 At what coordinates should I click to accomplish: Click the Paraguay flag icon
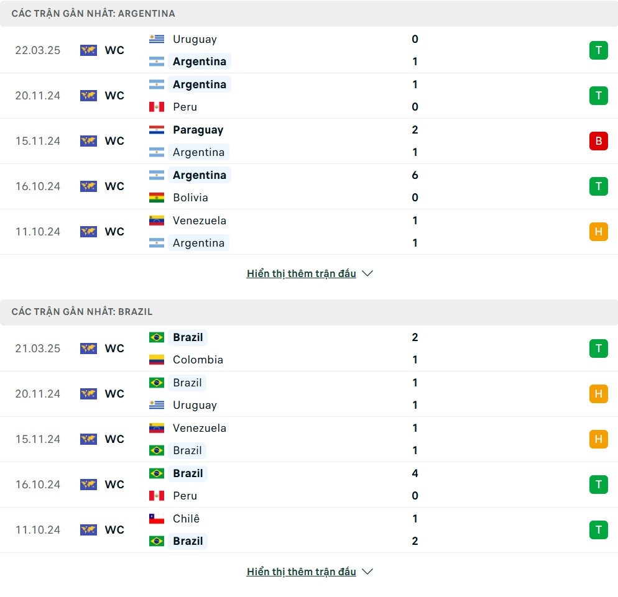pyautogui.click(x=157, y=130)
